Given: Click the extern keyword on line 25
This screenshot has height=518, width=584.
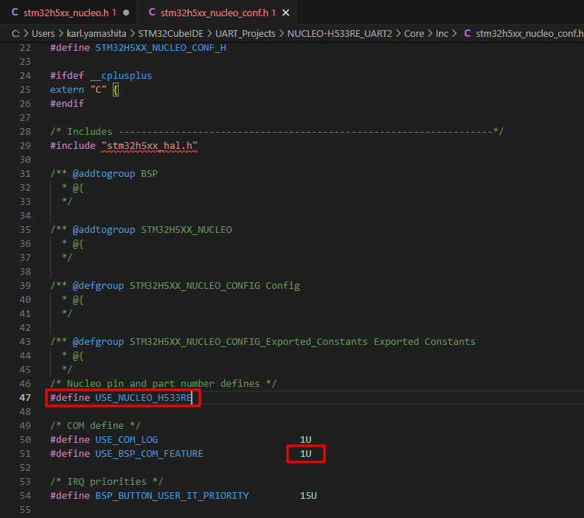Looking at the screenshot, I should pos(67,90).
